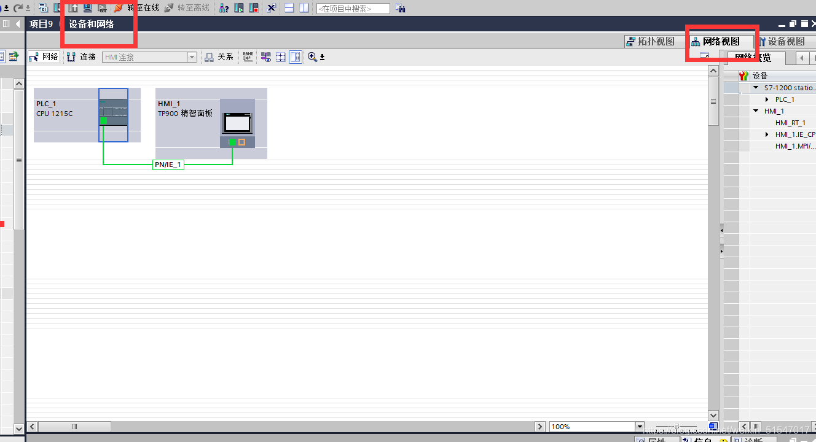The width and height of the screenshot is (816, 442).
Task: Click the accessible devices icon
Action: pos(224,8)
